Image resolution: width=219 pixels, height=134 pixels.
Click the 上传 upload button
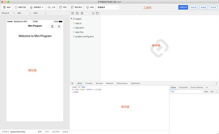[x=51, y=7]
